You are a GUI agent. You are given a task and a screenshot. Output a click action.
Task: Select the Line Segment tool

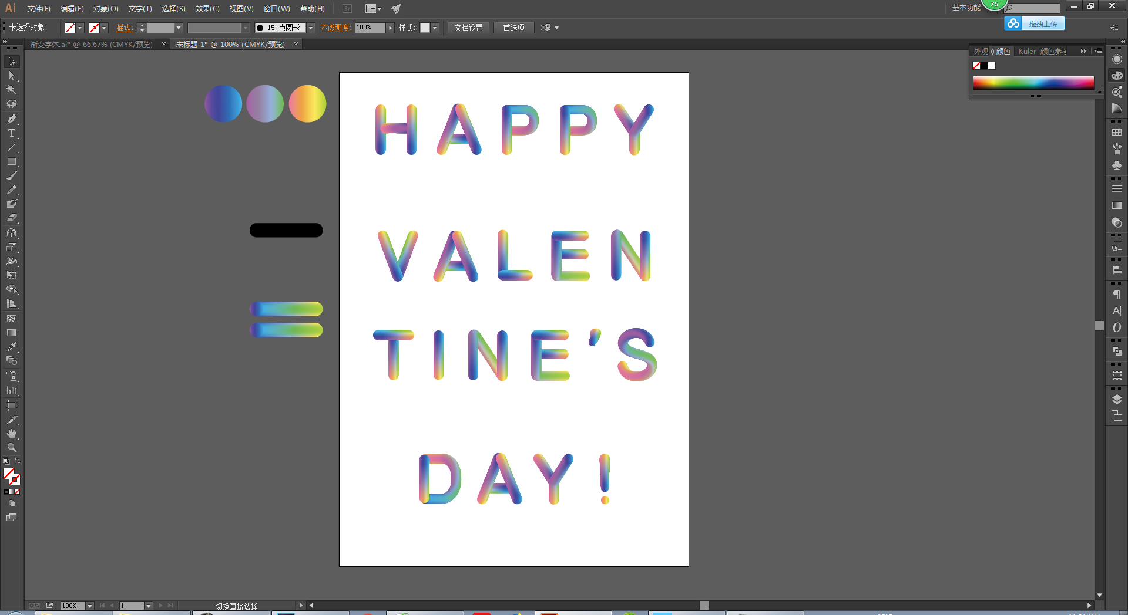coord(12,147)
